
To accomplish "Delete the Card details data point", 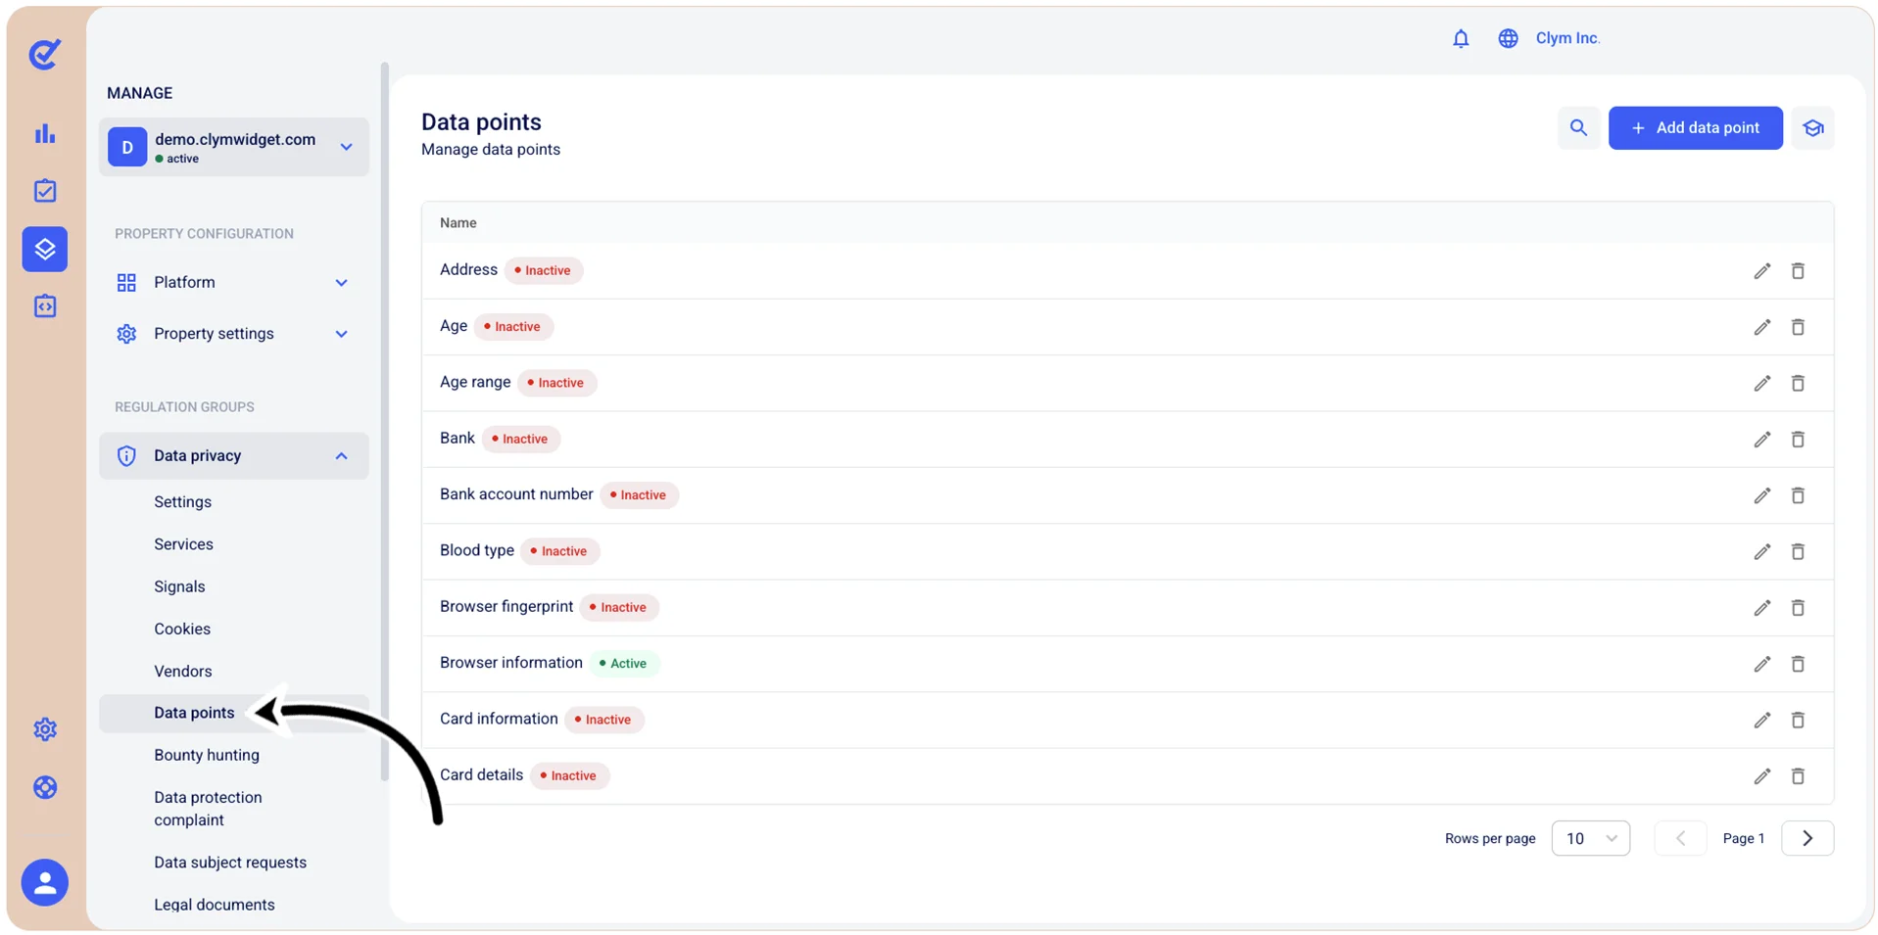I will (1798, 776).
